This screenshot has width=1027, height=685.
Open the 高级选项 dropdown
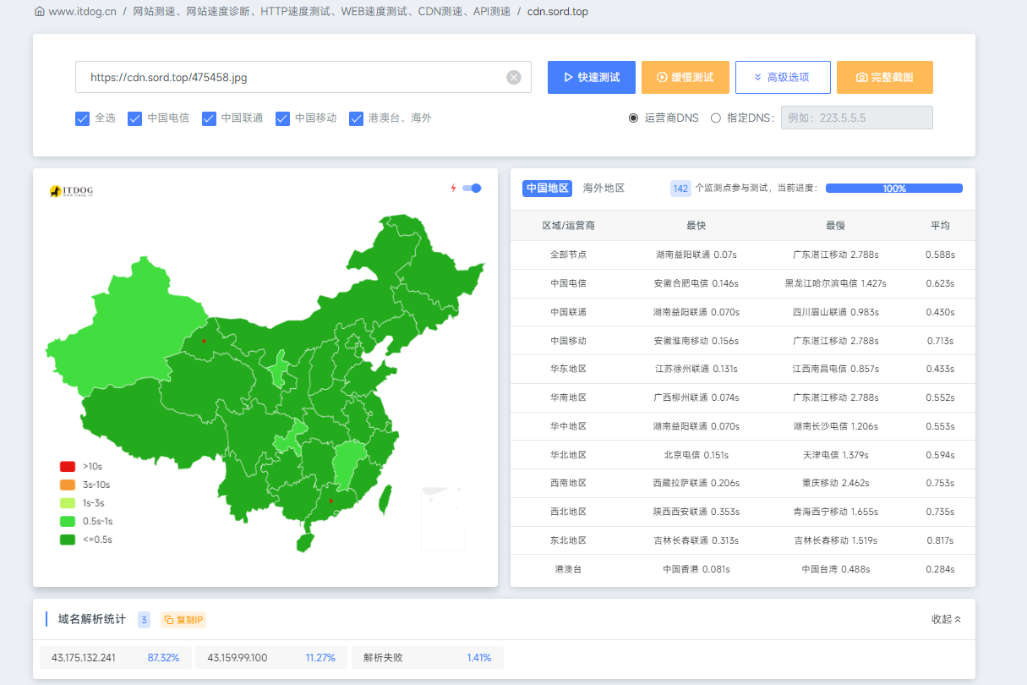coord(783,77)
